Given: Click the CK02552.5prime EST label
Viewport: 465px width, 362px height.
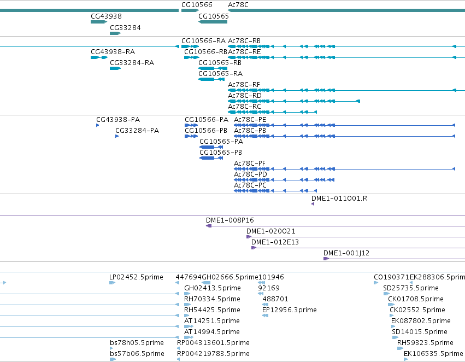Looking at the screenshot, I should point(417,310).
